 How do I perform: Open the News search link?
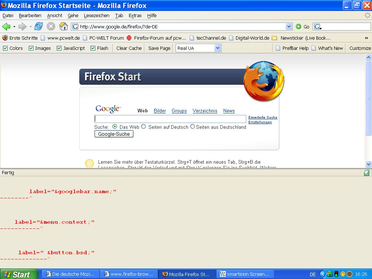click(229, 111)
